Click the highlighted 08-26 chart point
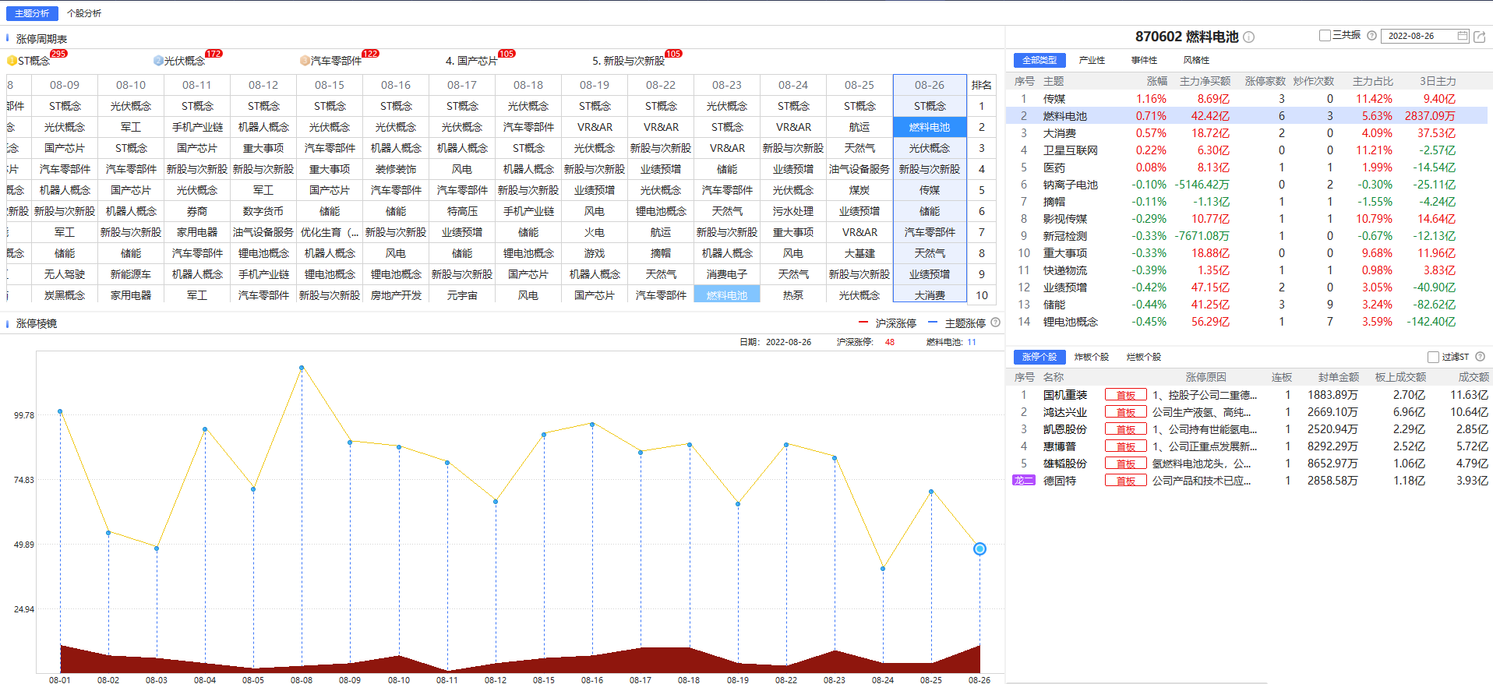 (979, 549)
